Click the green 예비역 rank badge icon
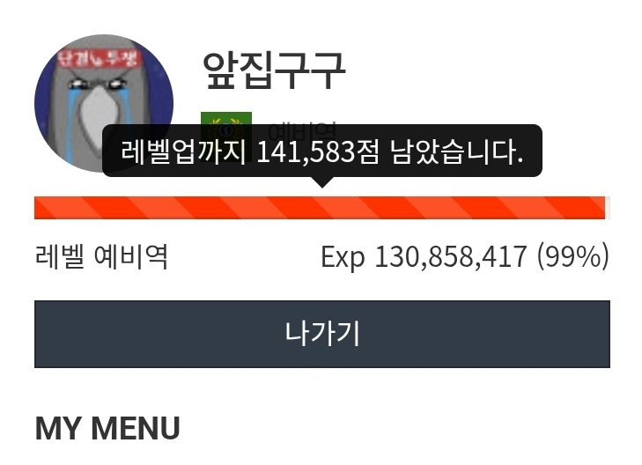 coord(226,119)
